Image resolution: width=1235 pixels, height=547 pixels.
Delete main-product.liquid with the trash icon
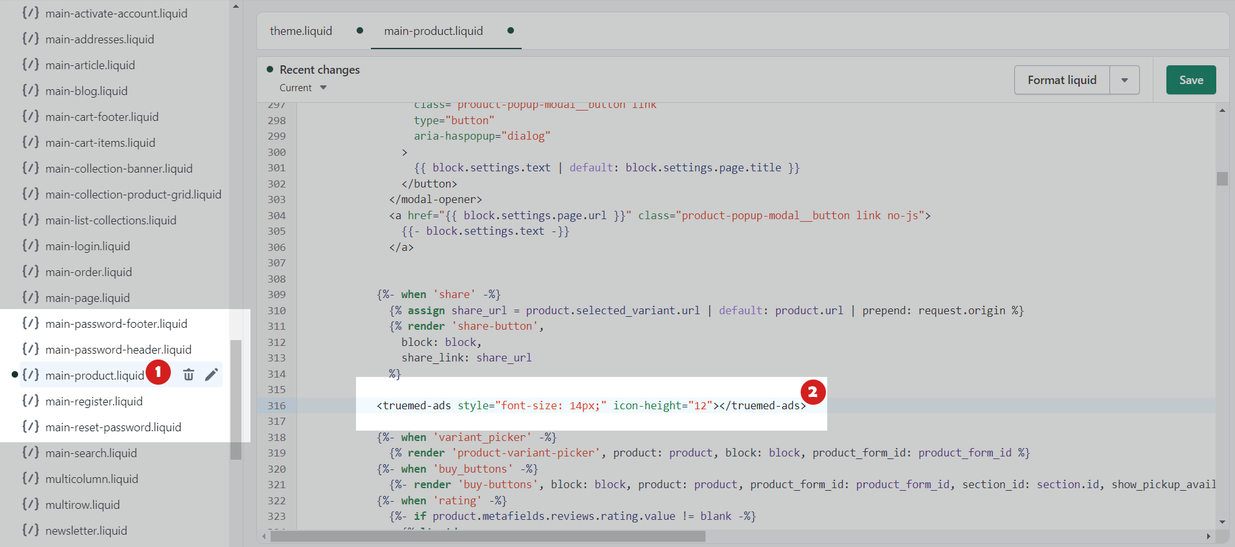click(188, 374)
